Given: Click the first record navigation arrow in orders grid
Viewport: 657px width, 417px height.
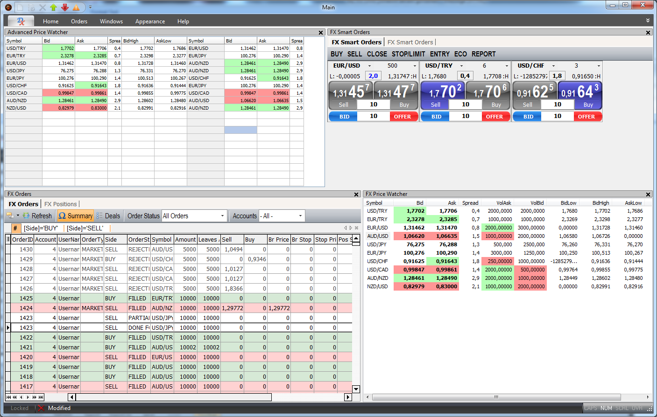Looking at the screenshot, I should point(8,397).
